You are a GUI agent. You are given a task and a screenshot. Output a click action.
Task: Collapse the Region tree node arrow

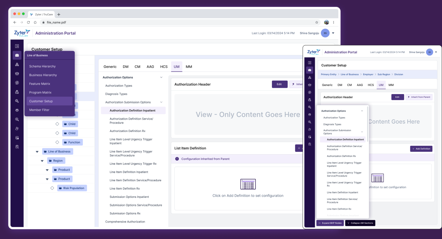(x=42, y=161)
